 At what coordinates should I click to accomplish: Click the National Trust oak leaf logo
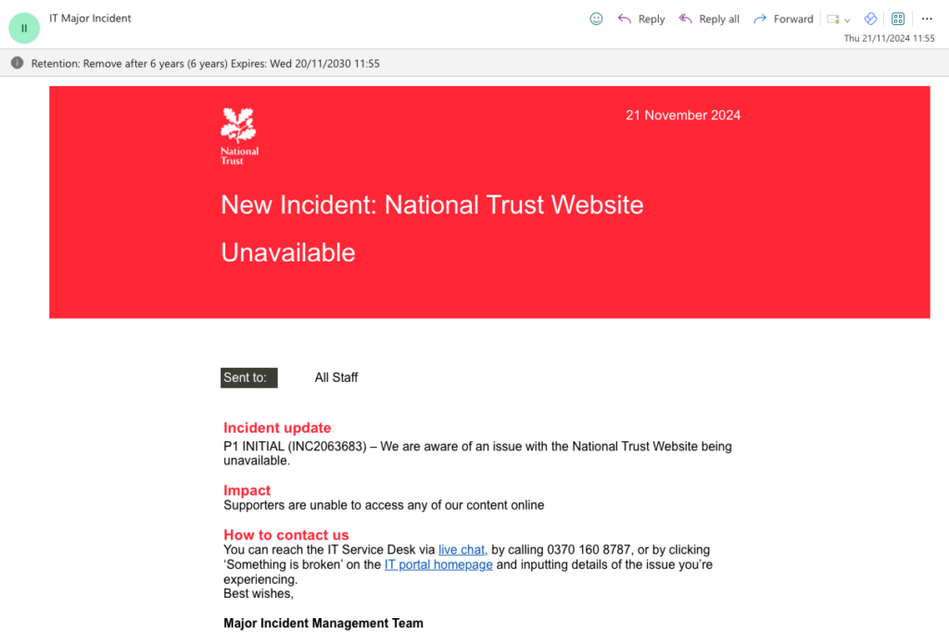click(x=239, y=136)
